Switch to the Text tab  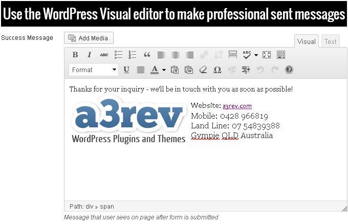coord(331,41)
